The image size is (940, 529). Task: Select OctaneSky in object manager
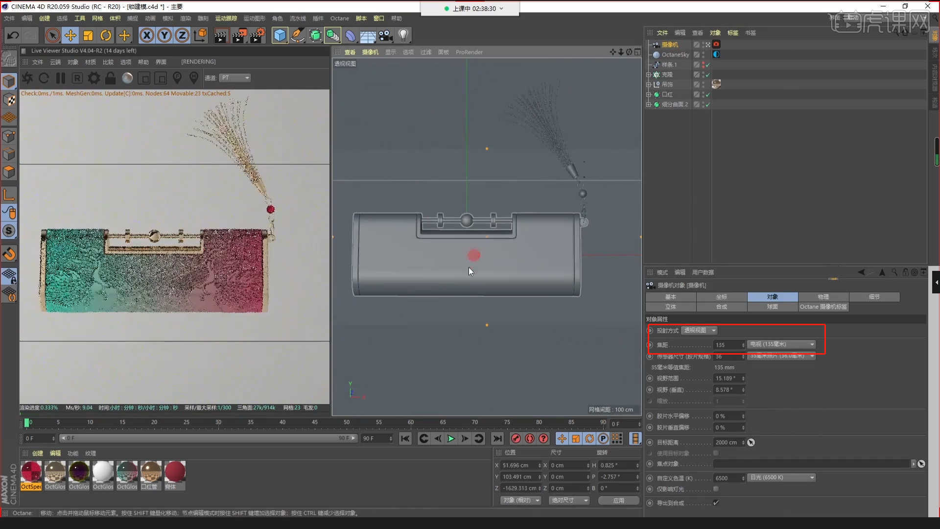tap(675, 54)
